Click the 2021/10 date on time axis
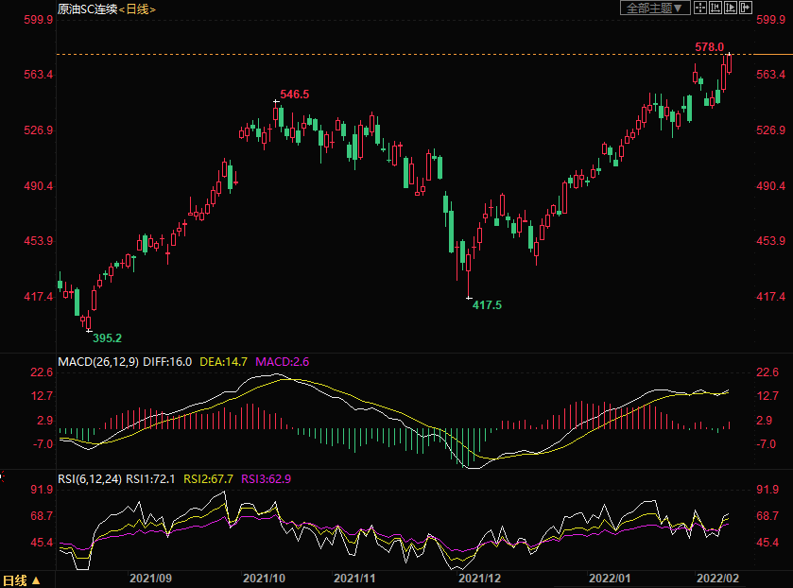The height and width of the screenshot is (588, 793). point(265,577)
